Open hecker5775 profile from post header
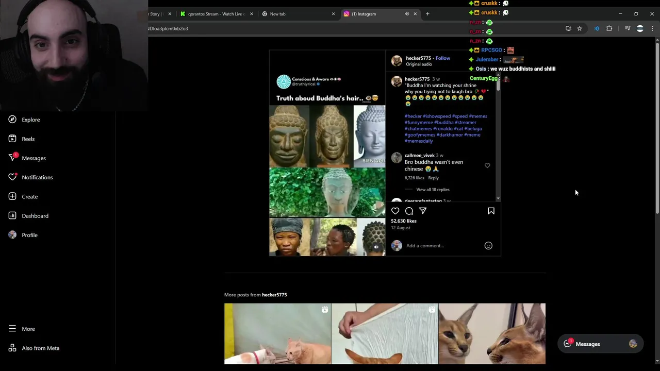Viewport: 660px width, 371px height. [418, 58]
